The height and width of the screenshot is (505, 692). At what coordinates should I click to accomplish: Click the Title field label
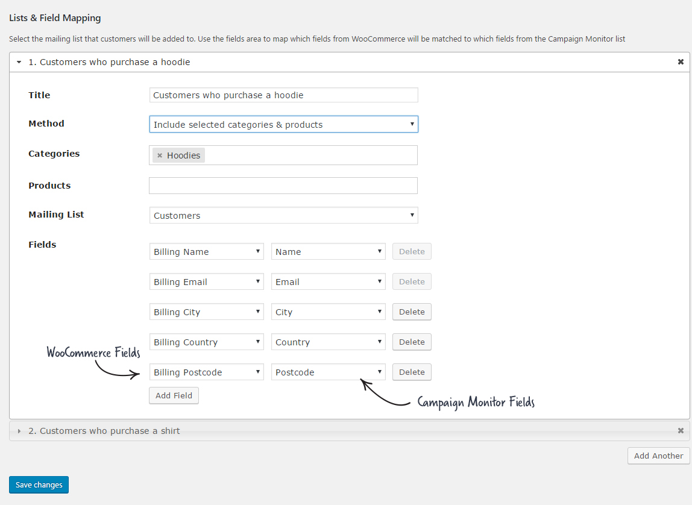coord(39,95)
